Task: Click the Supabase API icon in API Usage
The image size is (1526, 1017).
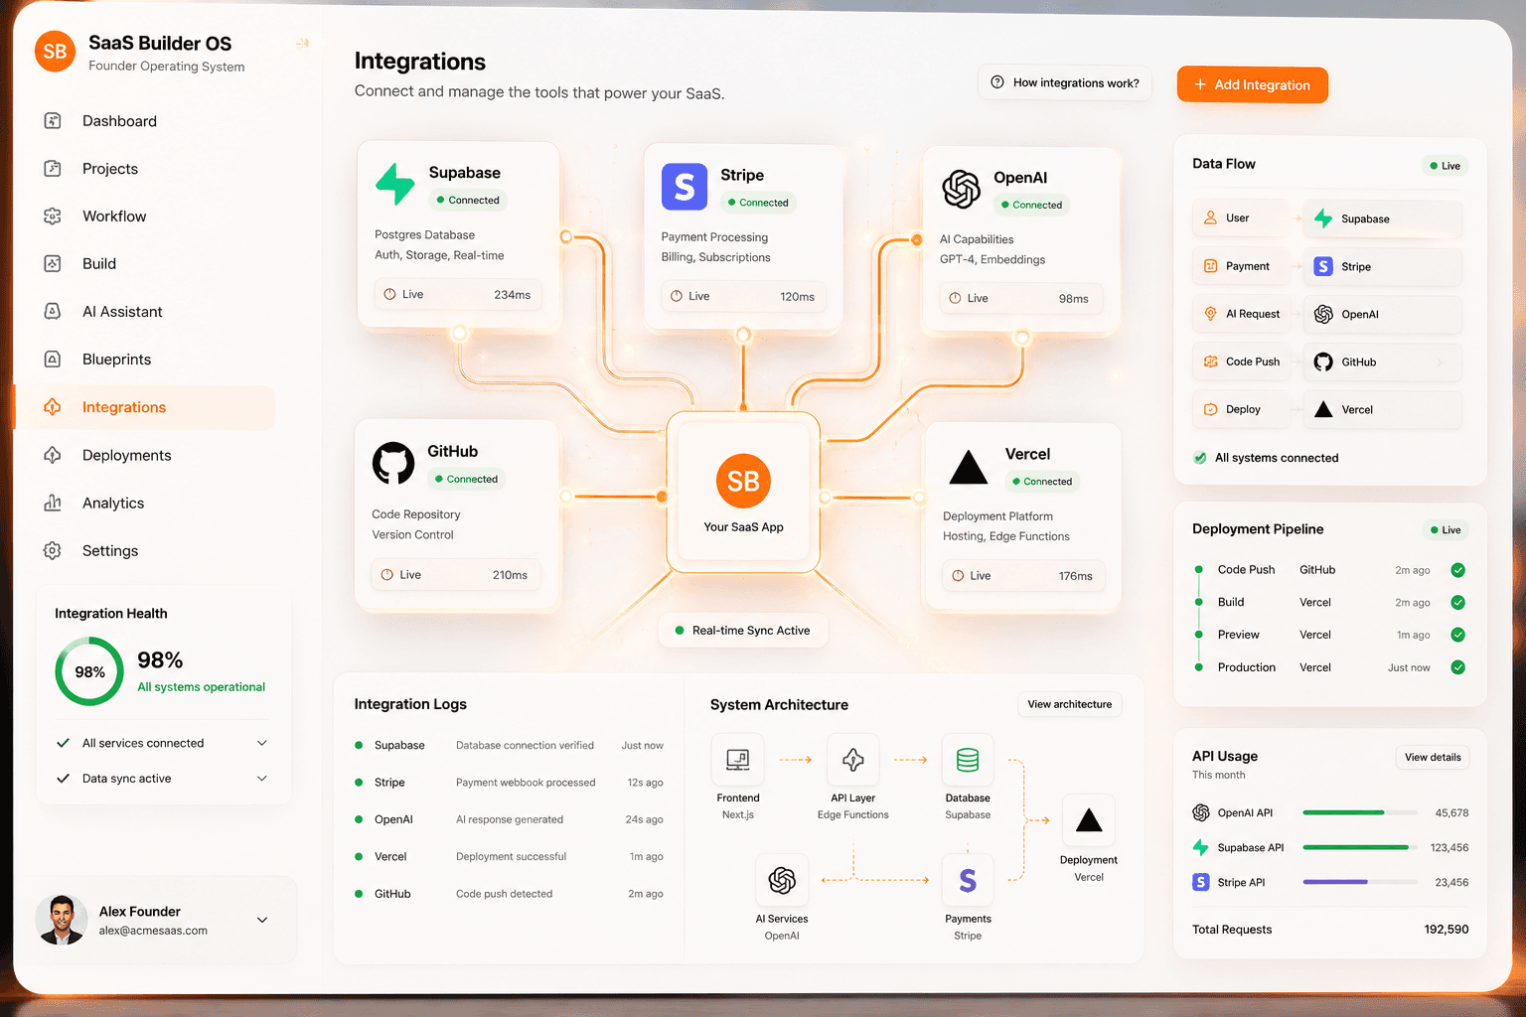Action: tap(1201, 847)
